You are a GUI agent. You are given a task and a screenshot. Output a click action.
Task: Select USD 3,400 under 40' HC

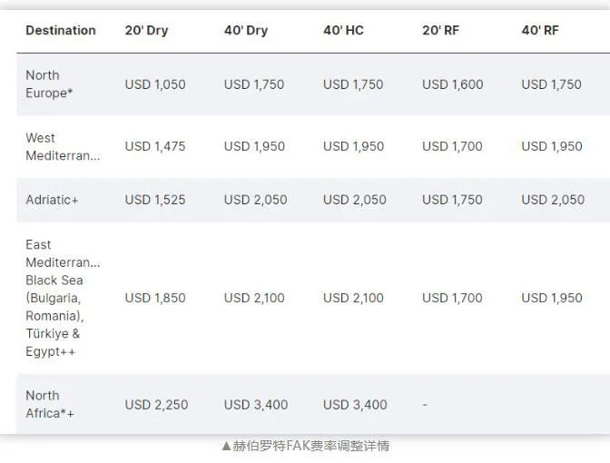[x=355, y=405]
